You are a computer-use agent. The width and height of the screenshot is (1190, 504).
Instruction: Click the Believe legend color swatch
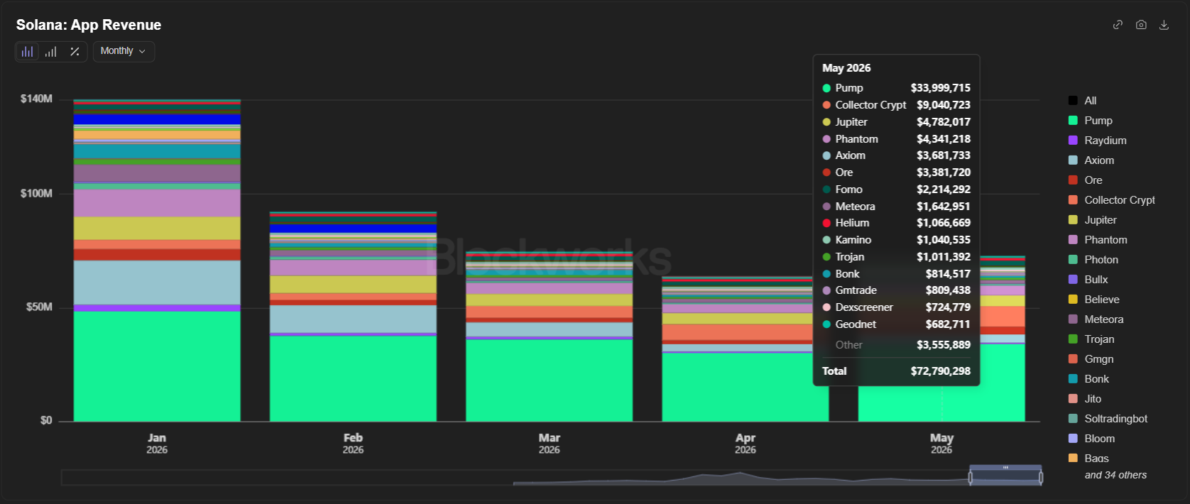click(x=1073, y=300)
